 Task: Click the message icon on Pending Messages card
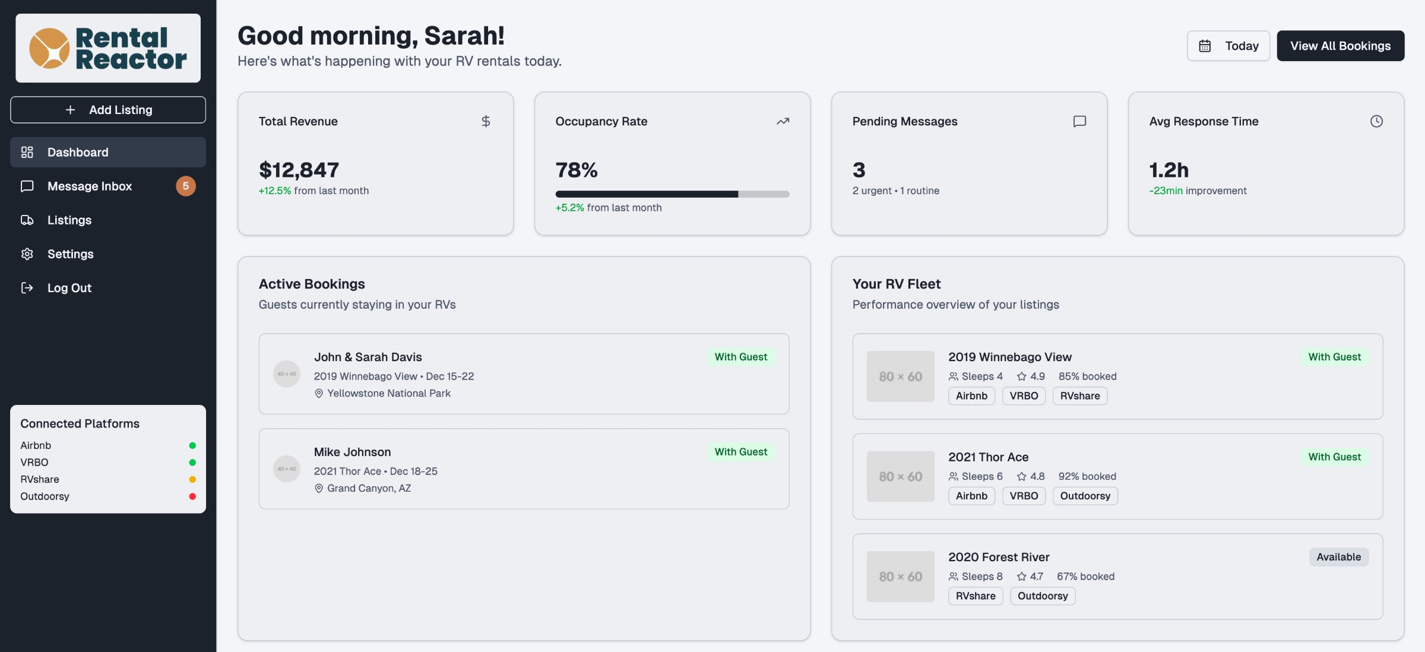(1079, 121)
